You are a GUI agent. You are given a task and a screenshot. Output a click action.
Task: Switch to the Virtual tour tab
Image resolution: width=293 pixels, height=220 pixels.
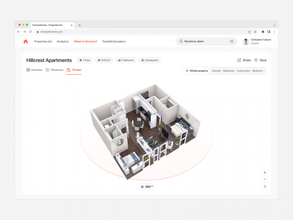(54, 70)
